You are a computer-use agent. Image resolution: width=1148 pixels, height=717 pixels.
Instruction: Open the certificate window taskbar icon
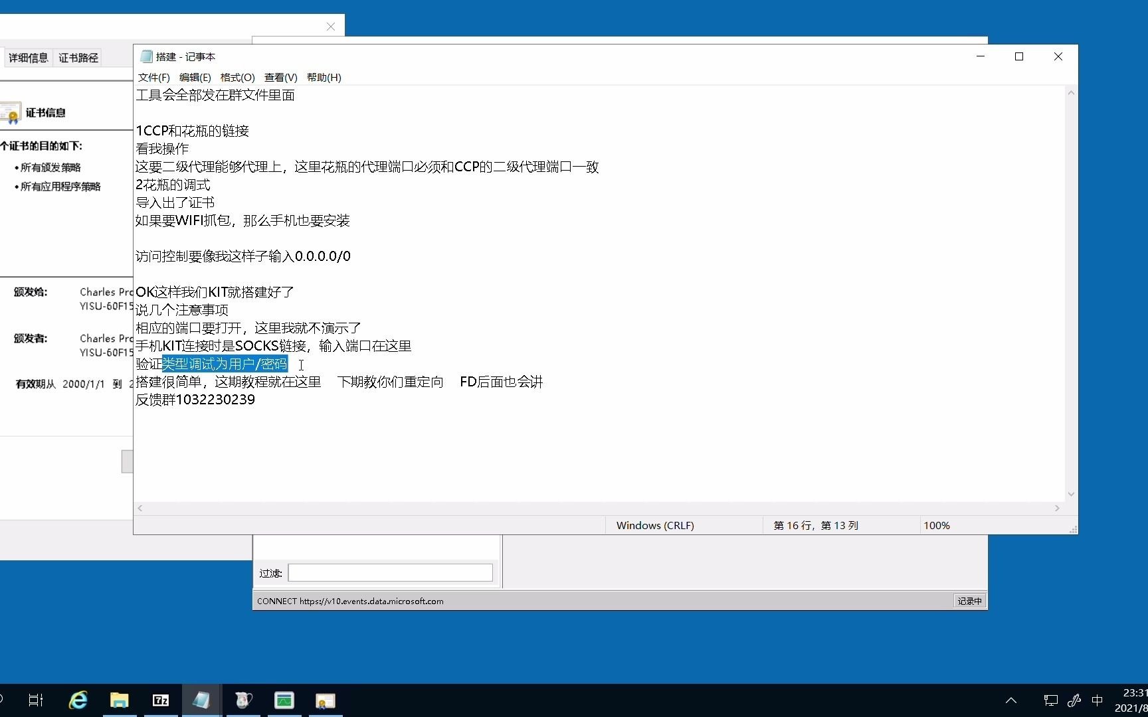click(x=326, y=700)
